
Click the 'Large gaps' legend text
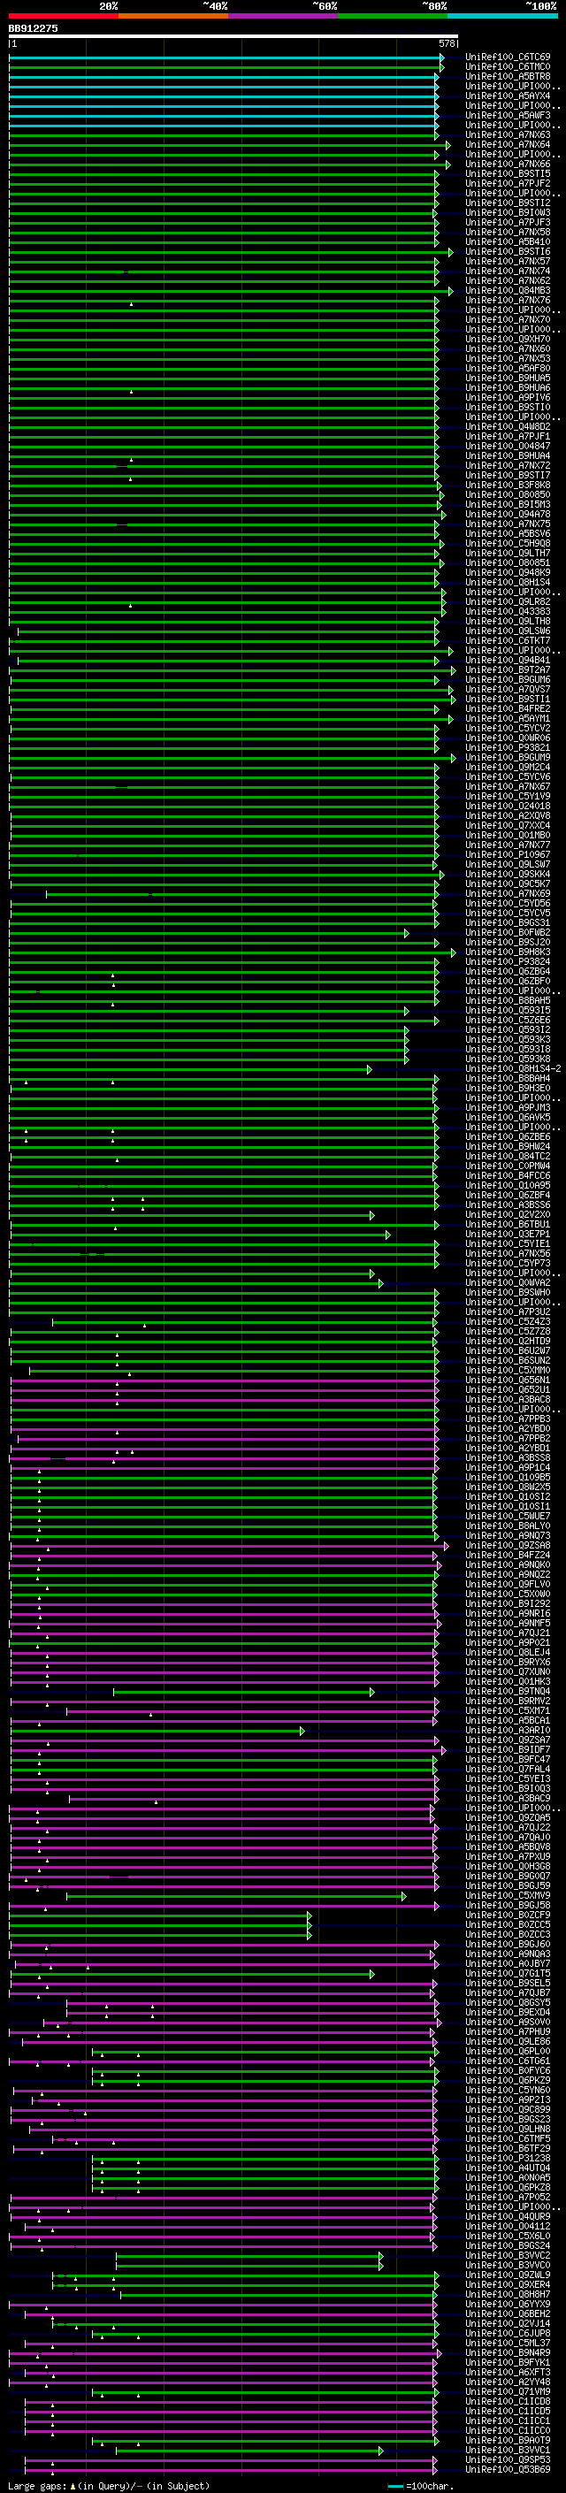click(x=37, y=2486)
